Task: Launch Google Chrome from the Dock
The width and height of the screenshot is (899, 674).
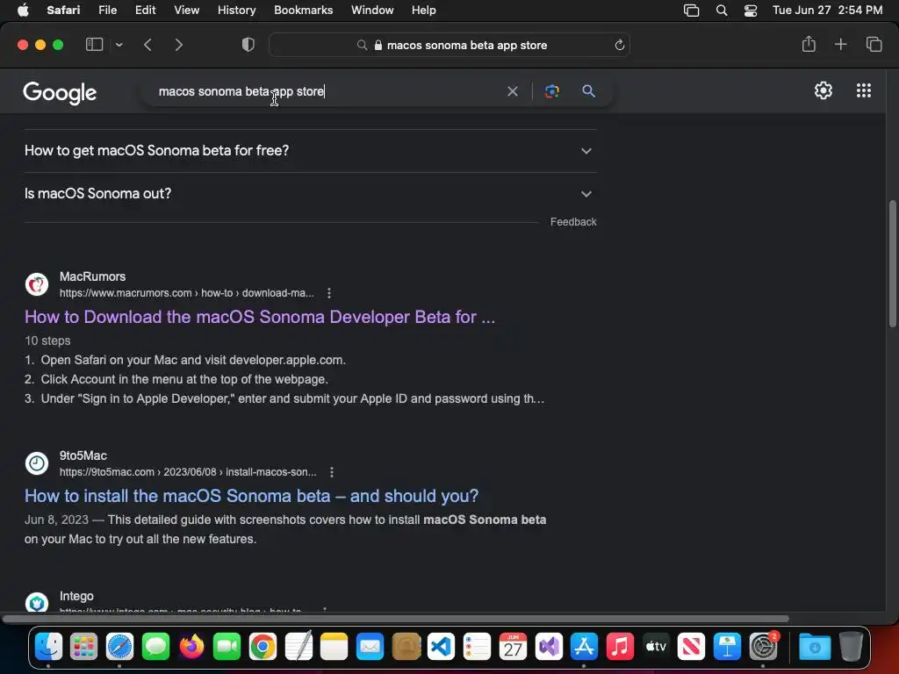Action: 263,647
